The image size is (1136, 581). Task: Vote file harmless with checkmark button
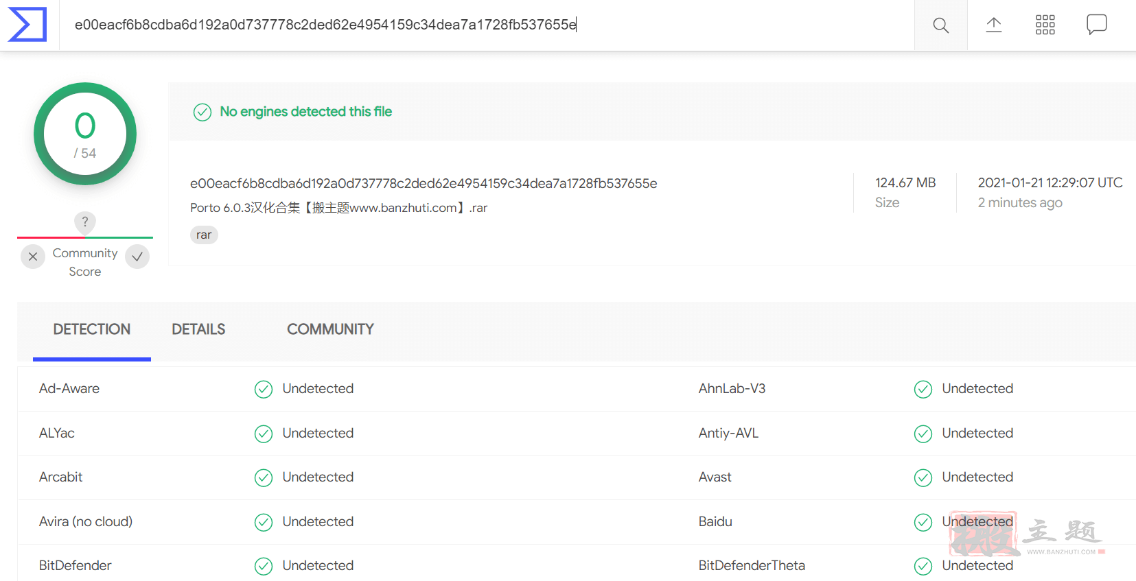click(137, 257)
